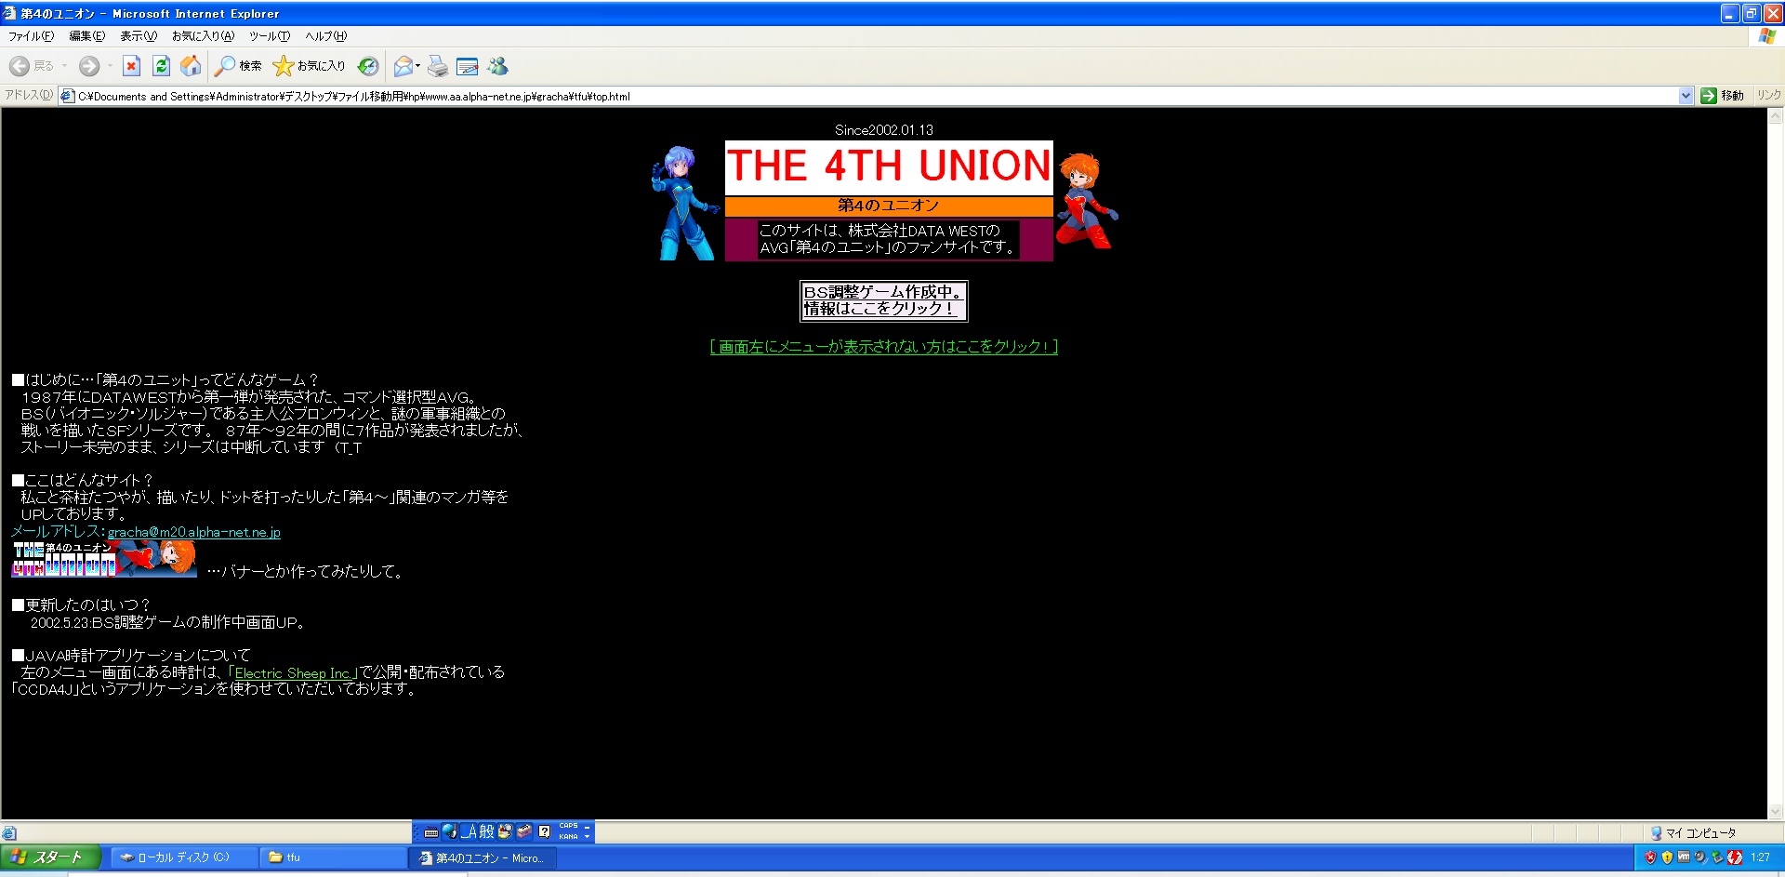The image size is (1785, 877).
Task: Toggle CAPS indicator in language bar
Action: (x=568, y=826)
